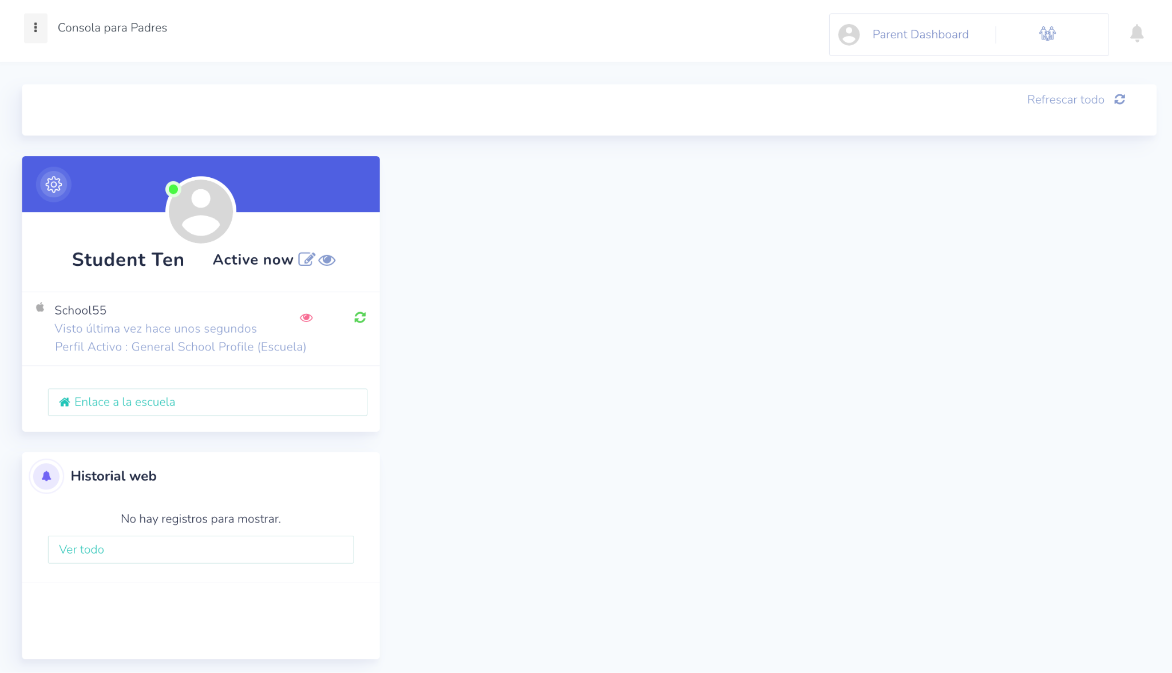The height and width of the screenshot is (673, 1172).
Task: Click the Historial web bell icon
Action: click(46, 476)
